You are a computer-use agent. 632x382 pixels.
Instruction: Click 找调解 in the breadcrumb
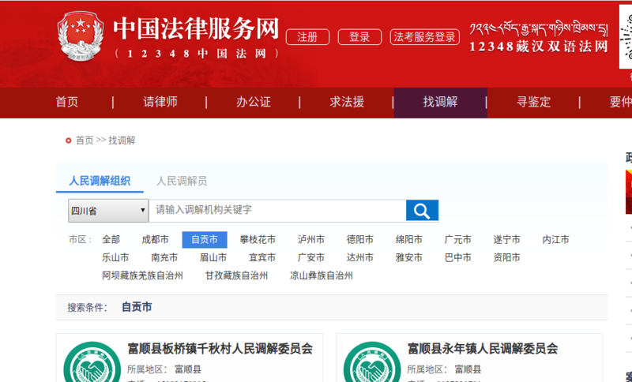pyautogui.click(x=122, y=140)
